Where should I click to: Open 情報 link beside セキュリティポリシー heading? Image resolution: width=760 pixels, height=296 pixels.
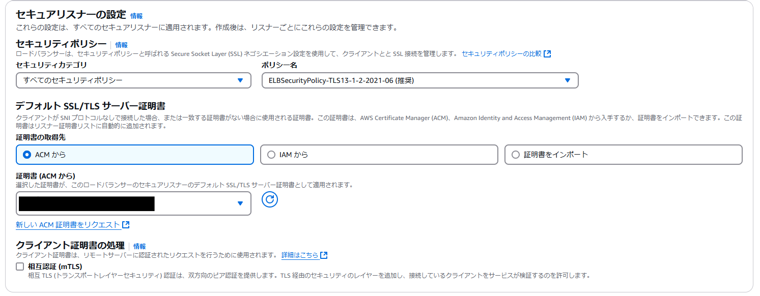121,45
